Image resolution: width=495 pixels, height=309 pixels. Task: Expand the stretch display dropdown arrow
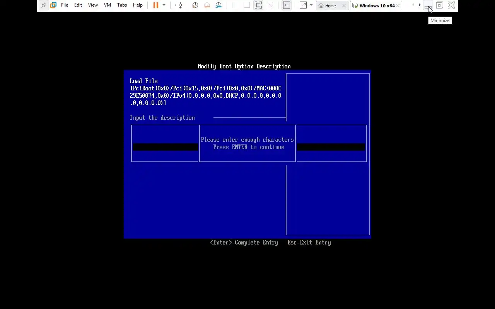(x=311, y=5)
